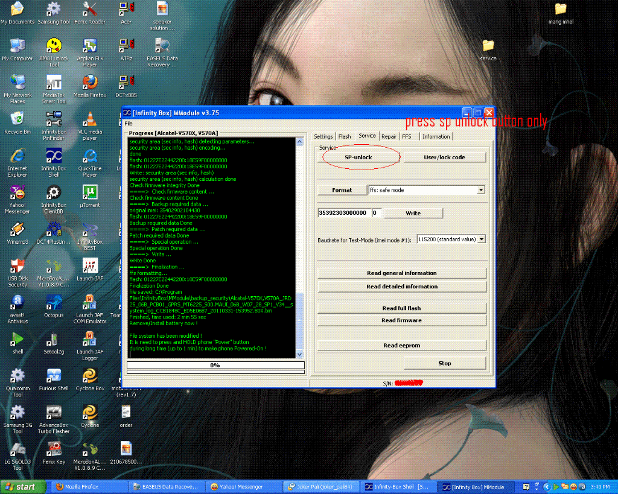Image resolution: width=618 pixels, height=494 pixels.
Task: Click the Read full flash button
Action: 401,308
